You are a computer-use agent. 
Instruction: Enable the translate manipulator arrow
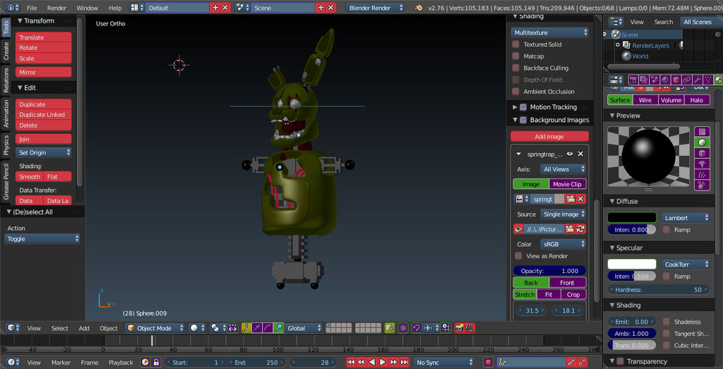(x=257, y=328)
